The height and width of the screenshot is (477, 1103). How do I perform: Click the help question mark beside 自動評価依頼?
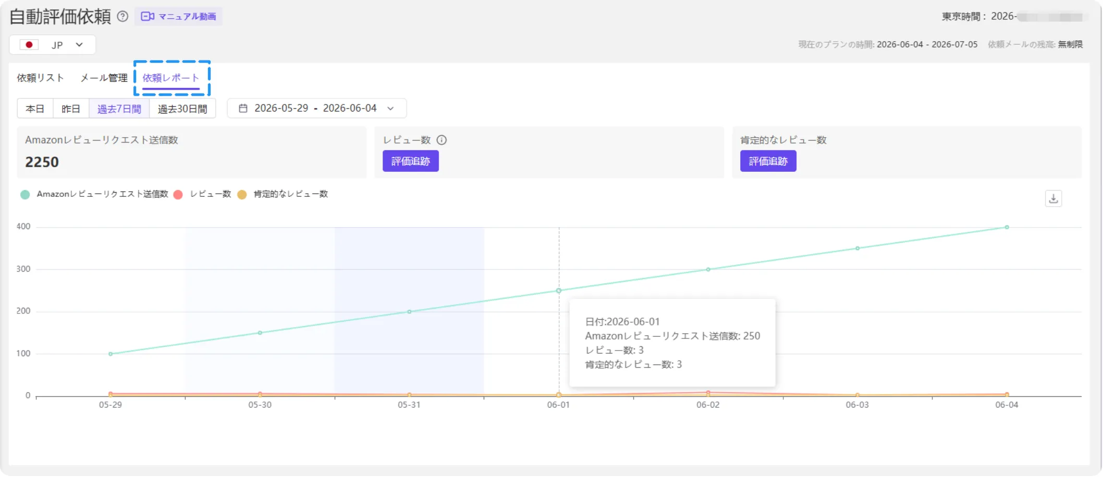[122, 17]
